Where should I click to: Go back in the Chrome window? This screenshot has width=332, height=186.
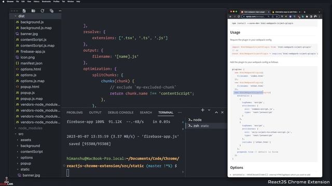[x=230, y=17]
